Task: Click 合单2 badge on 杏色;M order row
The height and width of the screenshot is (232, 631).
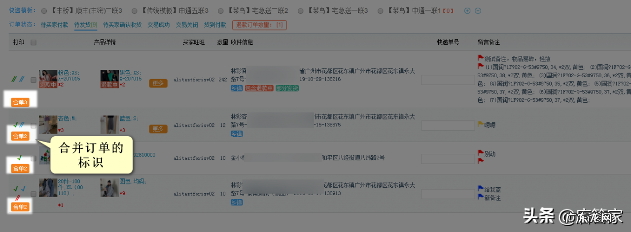Action: (20, 136)
